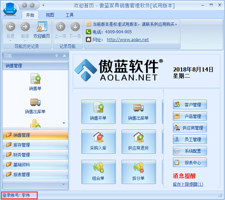Open the www.aolan.net website link

(128, 39)
